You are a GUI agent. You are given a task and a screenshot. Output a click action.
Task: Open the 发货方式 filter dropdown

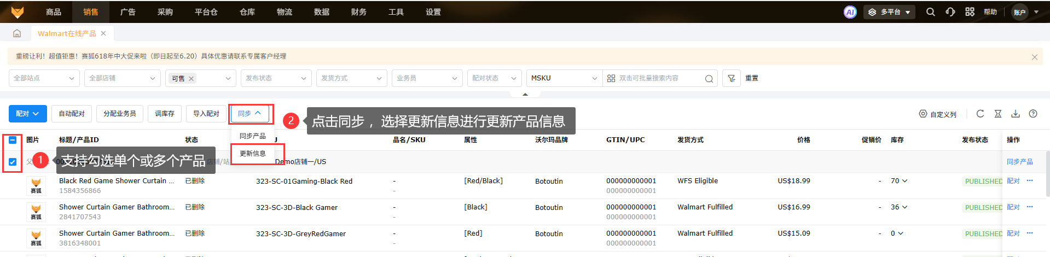[x=352, y=78]
